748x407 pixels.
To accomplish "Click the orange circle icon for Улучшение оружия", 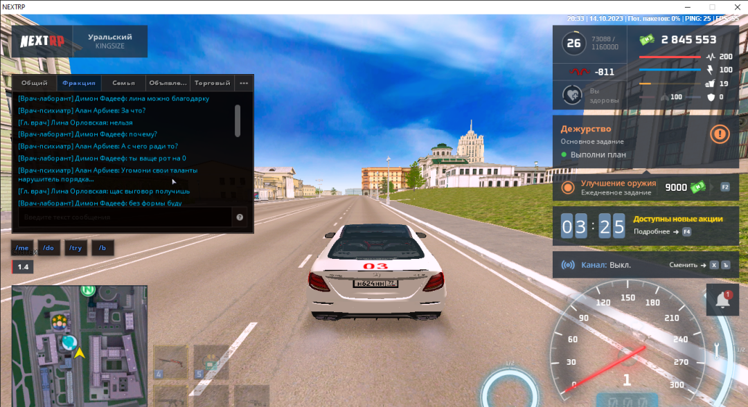I will (568, 188).
